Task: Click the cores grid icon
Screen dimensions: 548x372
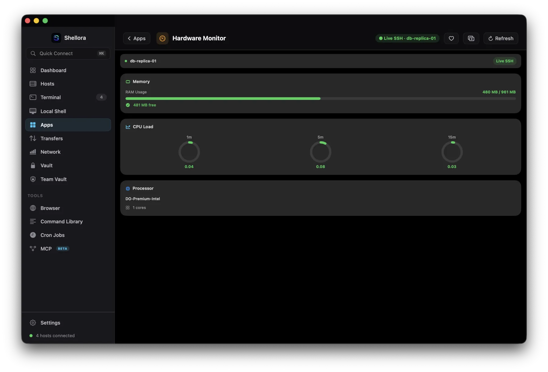Action: click(128, 208)
